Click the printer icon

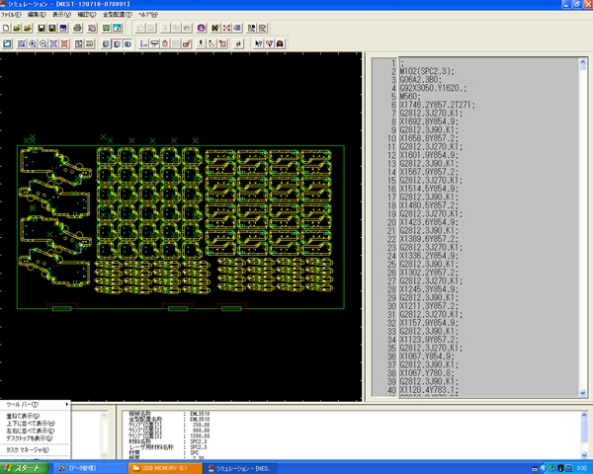pyautogui.click(x=77, y=28)
